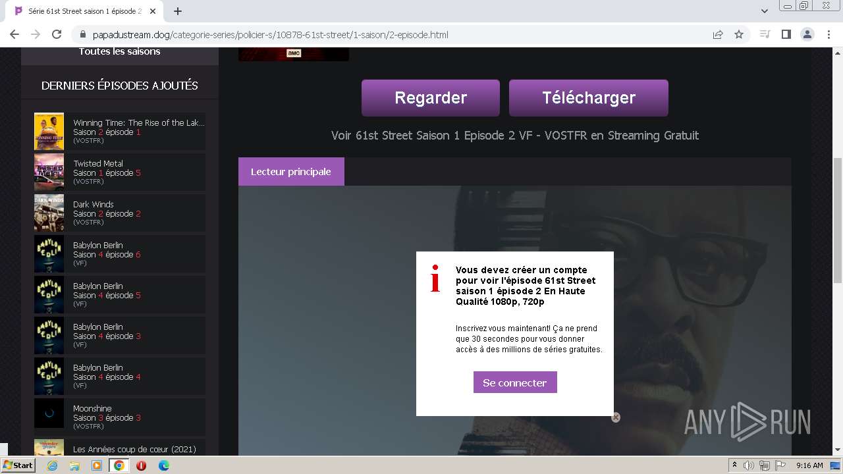Bookmark this page with star
Screen dimensions: 843x474
tap(739, 35)
